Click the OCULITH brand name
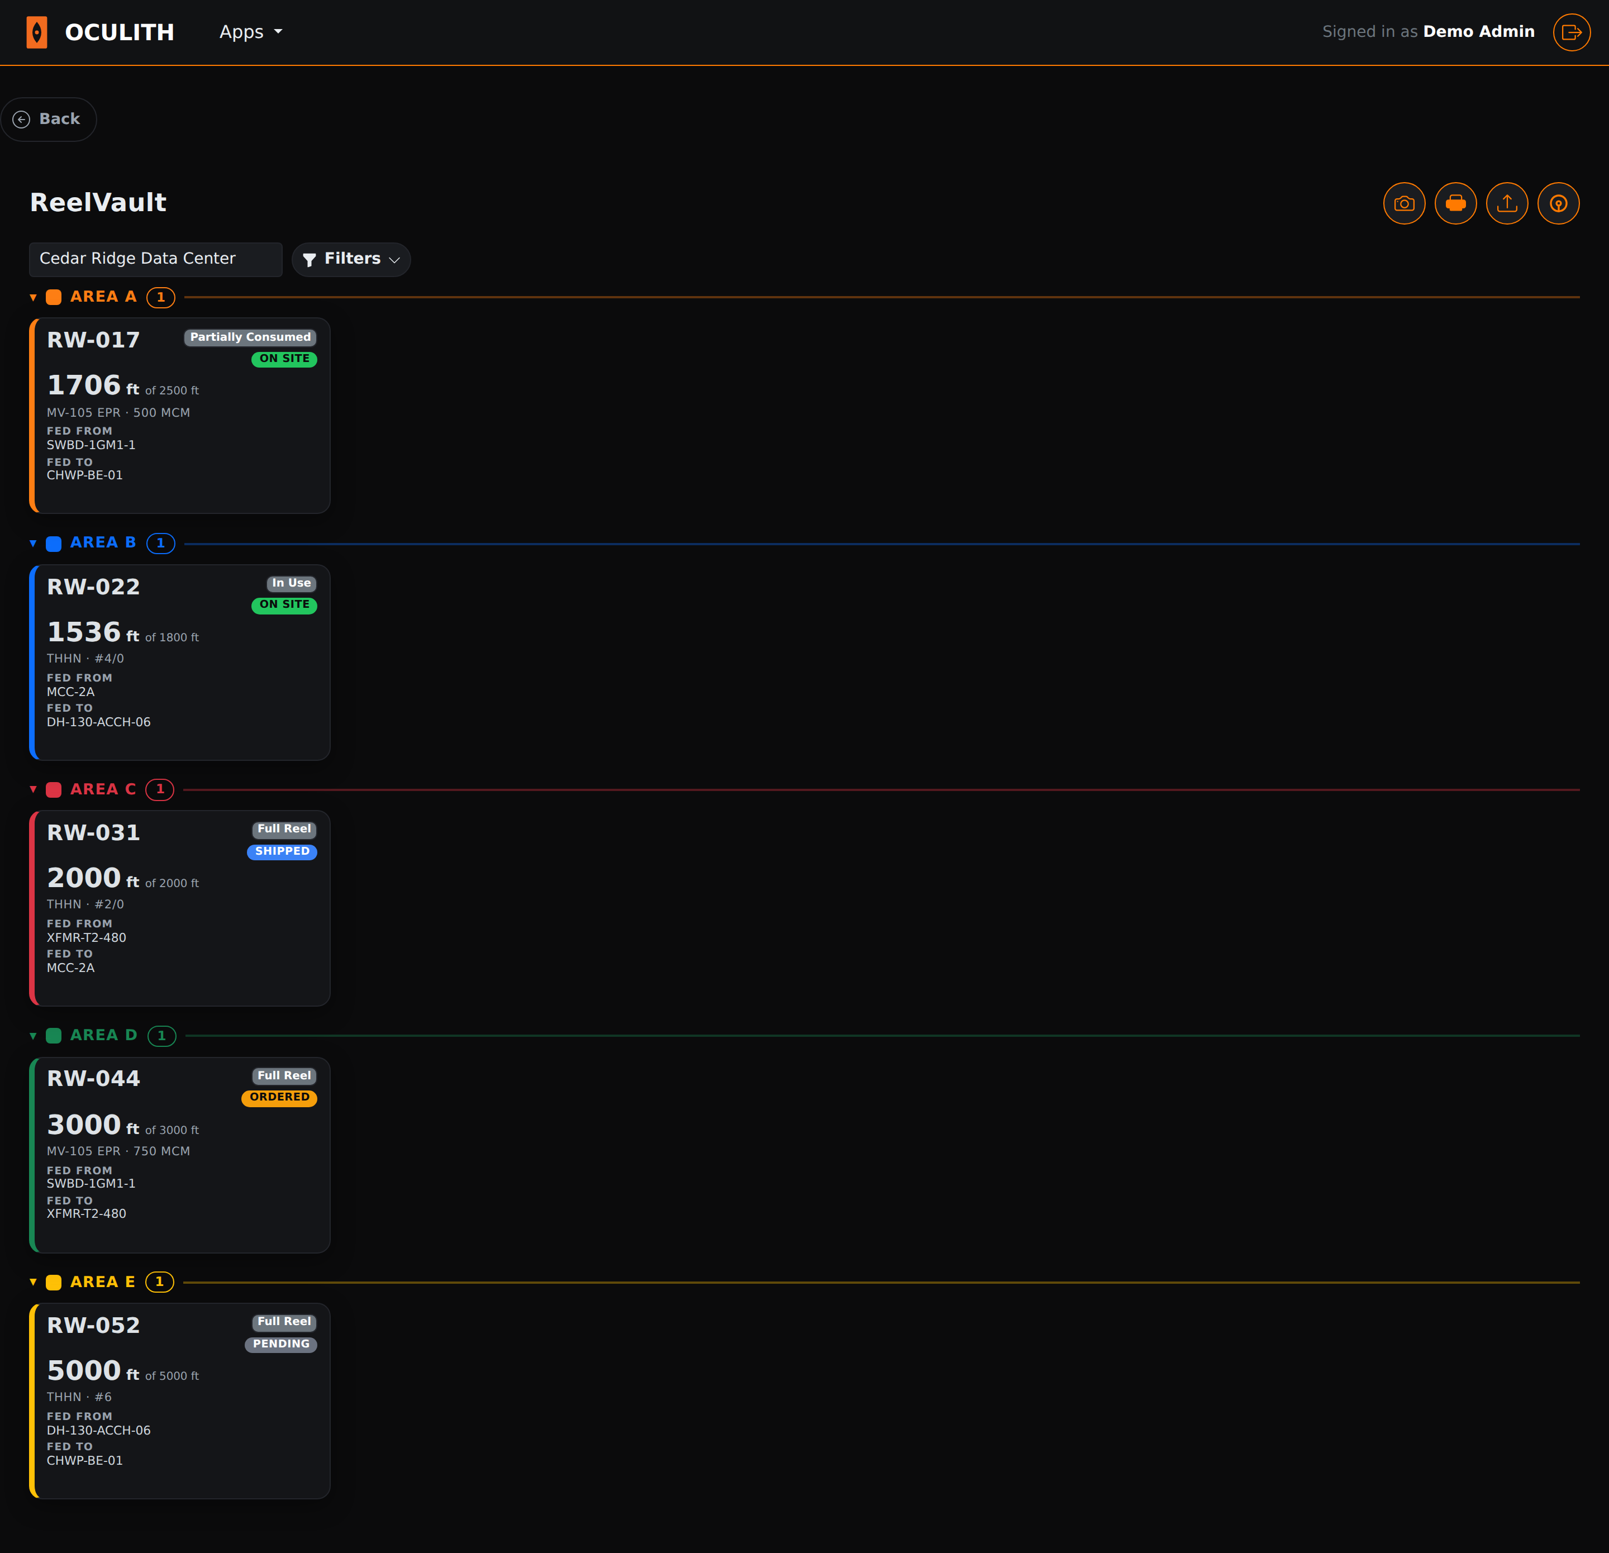Image resolution: width=1609 pixels, height=1553 pixels. pyautogui.click(x=120, y=32)
